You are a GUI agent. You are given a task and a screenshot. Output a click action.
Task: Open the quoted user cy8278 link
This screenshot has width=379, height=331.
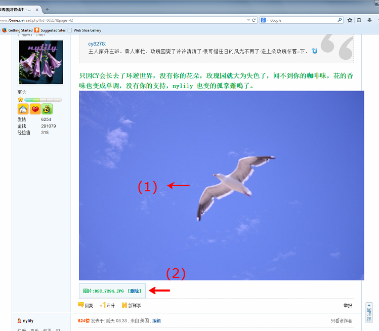(97, 44)
